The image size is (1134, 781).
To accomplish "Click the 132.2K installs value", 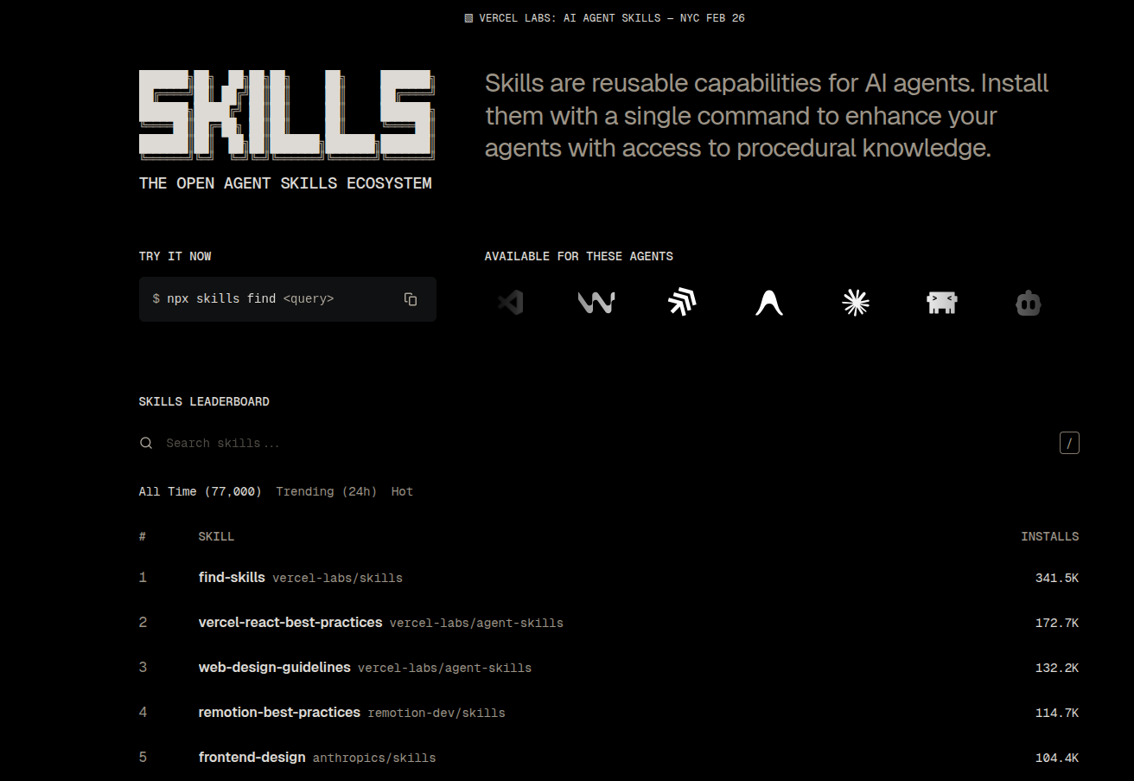I will [x=1057, y=668].
